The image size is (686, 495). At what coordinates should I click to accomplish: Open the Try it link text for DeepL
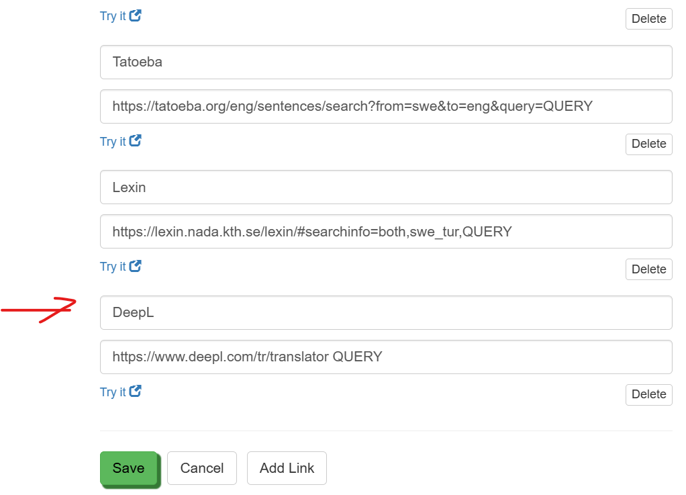point(113,392)
